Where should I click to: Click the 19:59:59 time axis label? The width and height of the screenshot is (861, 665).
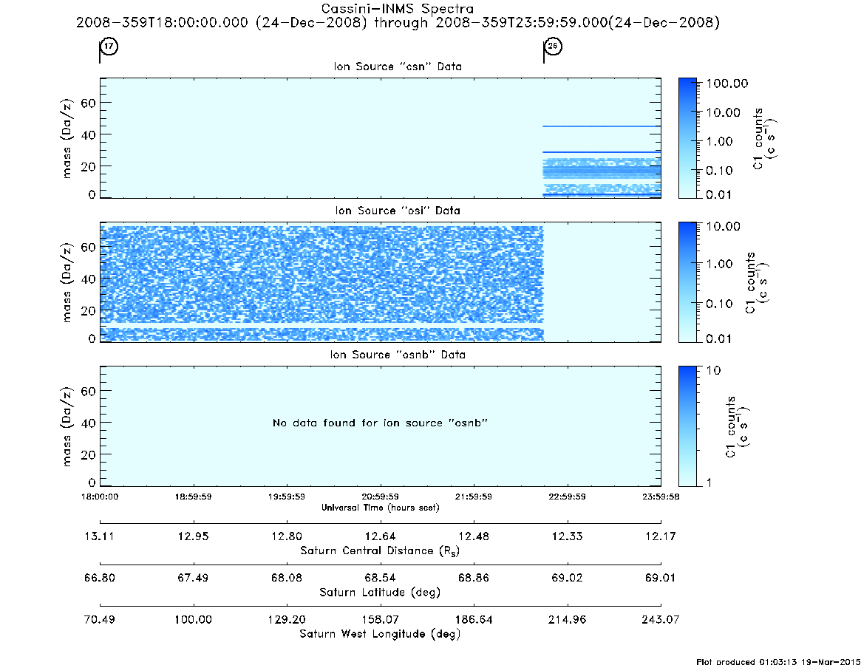[287, 497]
